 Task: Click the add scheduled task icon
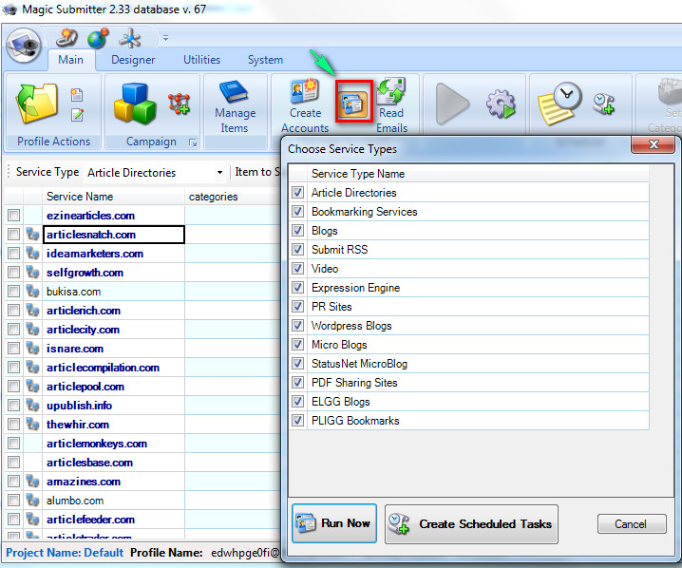604,104
